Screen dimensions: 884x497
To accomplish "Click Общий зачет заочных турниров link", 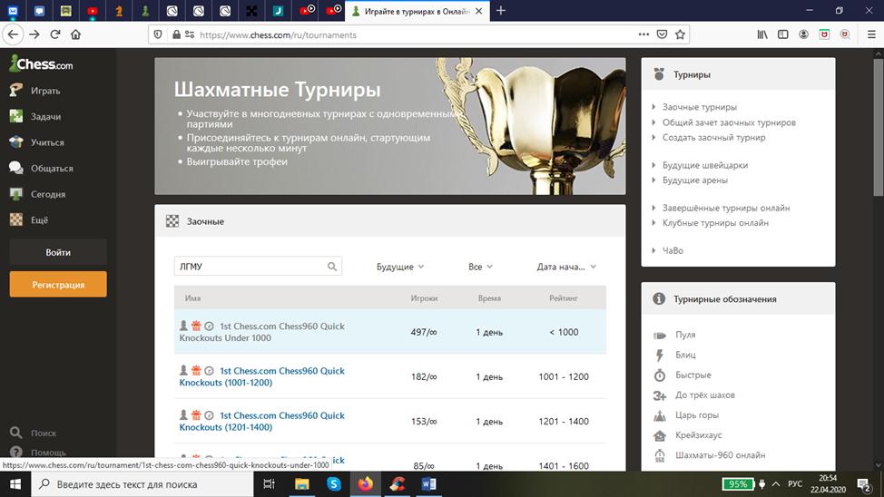I will (729, 122).
